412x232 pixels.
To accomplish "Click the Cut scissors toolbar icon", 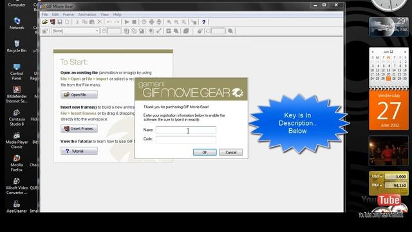I will coord(77,22).
